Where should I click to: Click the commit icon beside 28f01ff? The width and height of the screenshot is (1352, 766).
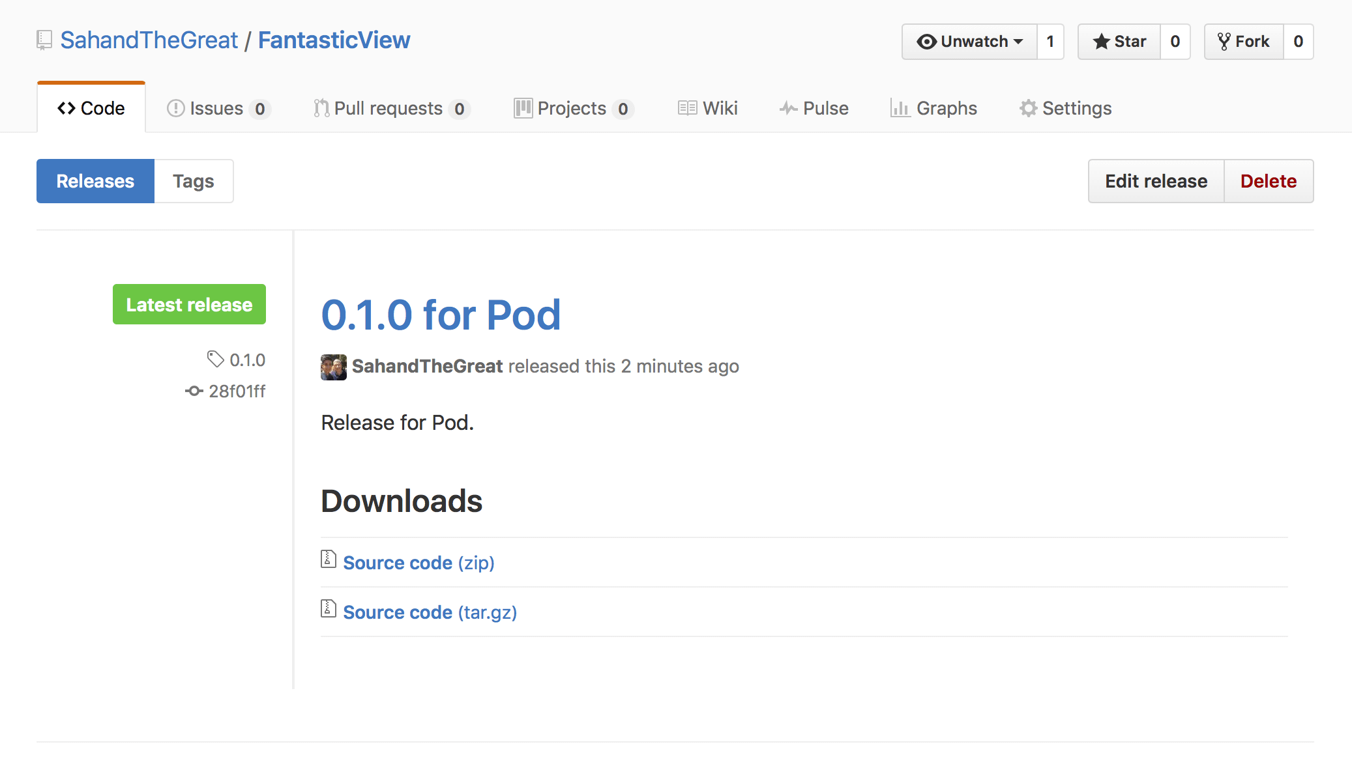tap(193, 391)
